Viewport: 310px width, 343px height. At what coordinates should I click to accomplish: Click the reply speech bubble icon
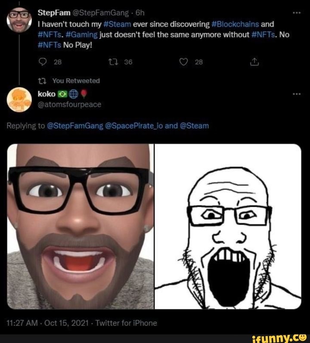pos(42,62)
